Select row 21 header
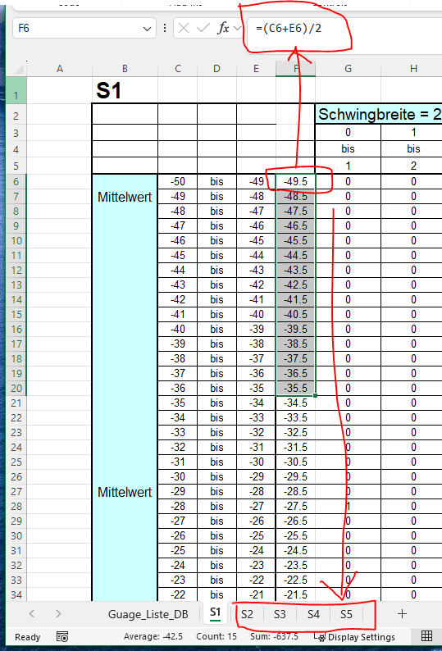 coord(16,403)
